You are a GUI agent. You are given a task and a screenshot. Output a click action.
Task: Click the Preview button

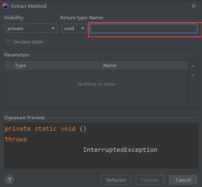pyautogui.click(x=150, y=180)
